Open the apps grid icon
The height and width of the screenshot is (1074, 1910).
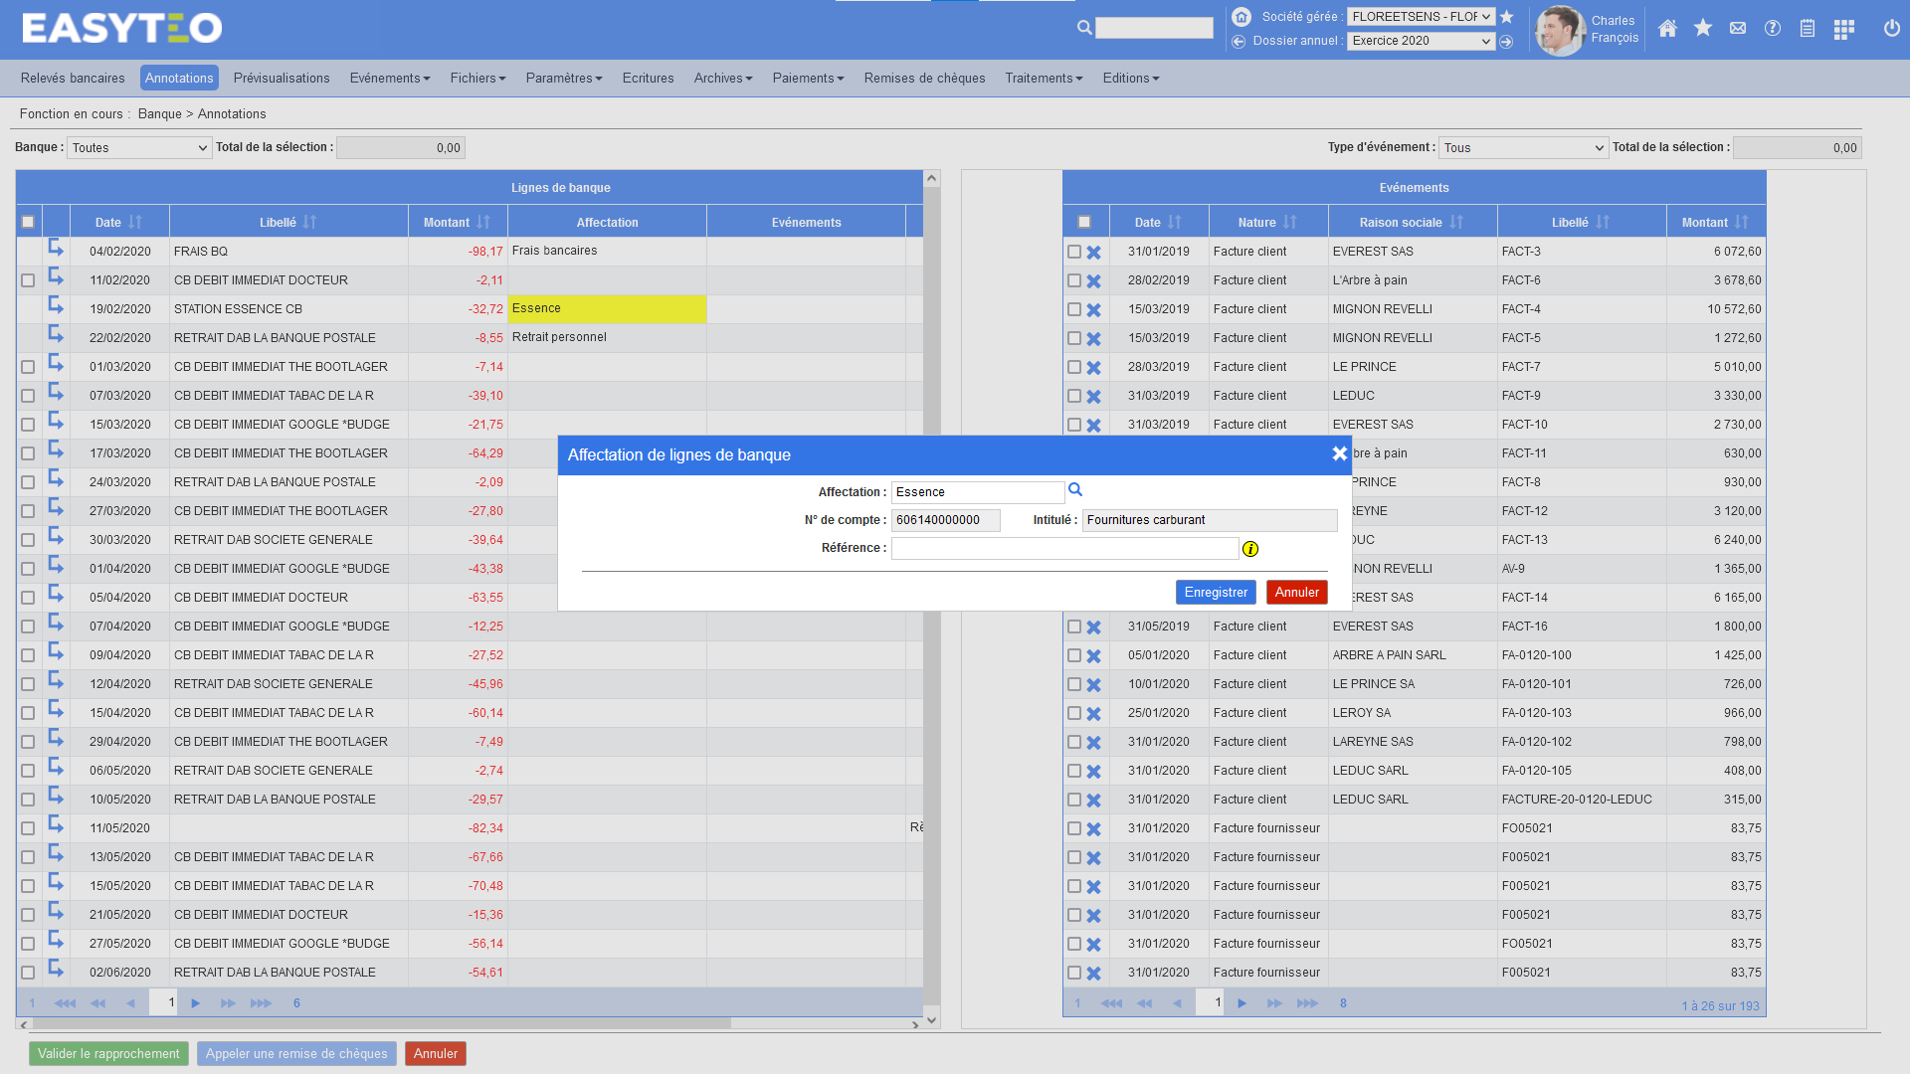[x=1843, y=29]
